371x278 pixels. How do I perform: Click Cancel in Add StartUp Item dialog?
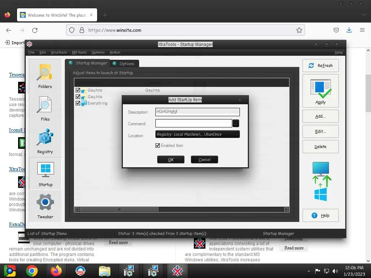click(x=204, y=160)
